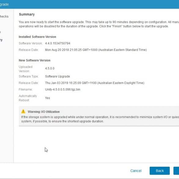Click the I/O warning description text
The height and width of the screenshot is (179, 179).
point(100,119)
